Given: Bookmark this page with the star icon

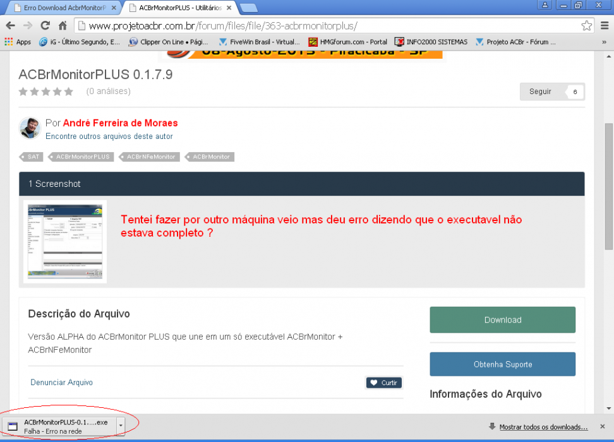Looking at the screenshot, I should coord(586,26).
